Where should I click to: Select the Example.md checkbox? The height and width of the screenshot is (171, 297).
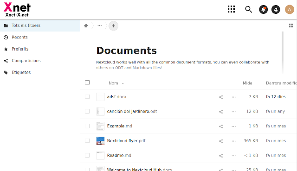pos(87,126)
